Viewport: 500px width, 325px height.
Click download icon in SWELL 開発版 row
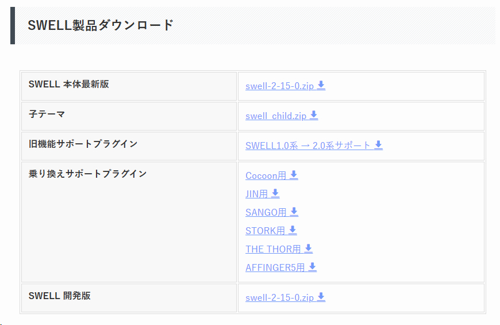[321, 297]
